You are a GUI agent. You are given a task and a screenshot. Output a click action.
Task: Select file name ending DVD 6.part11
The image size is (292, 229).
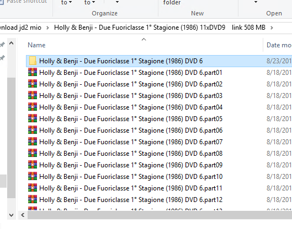click(x=131, y=188)
